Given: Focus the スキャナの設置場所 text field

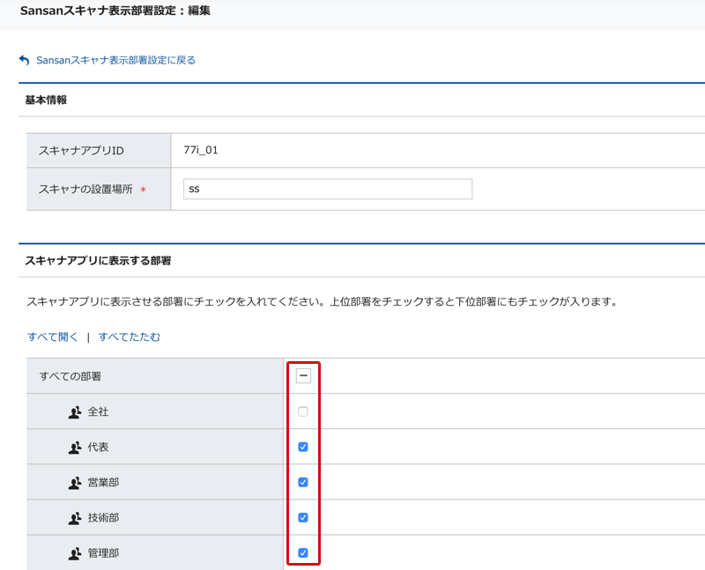Looking at the screenshot, I should pos(327,189).
